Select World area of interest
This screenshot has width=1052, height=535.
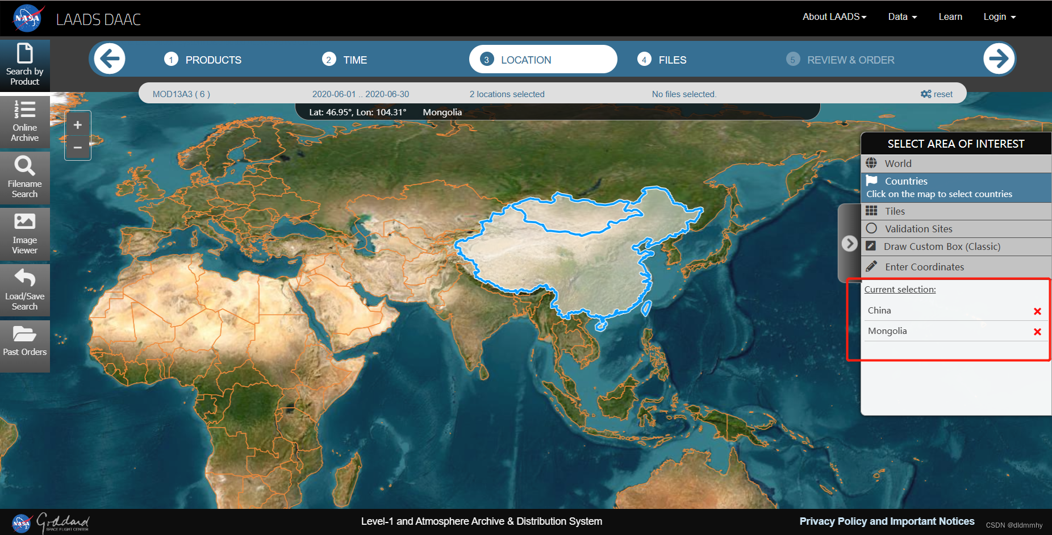[x=957, y=164]
